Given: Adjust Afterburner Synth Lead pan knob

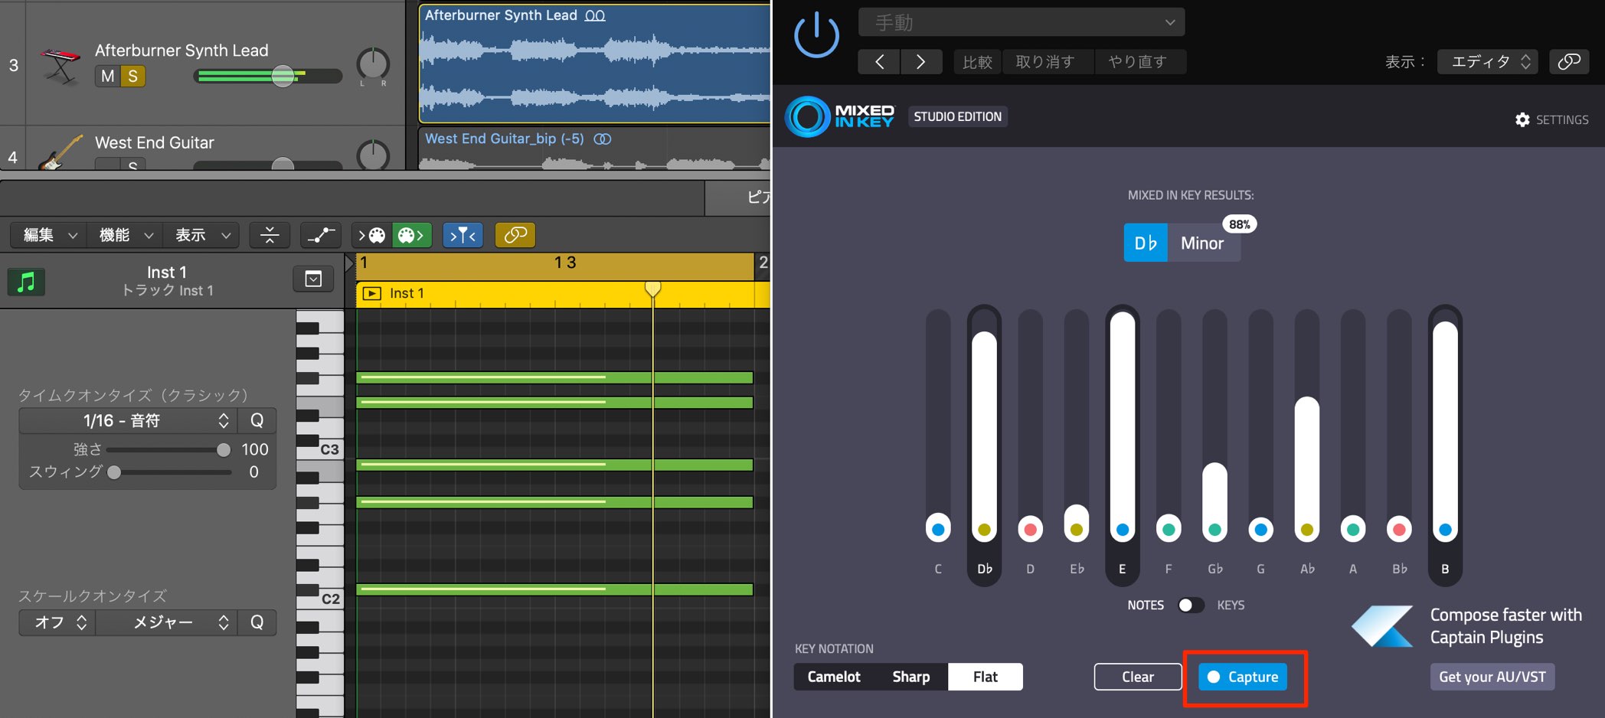Looking at the screenshot, I should point(373,64).
